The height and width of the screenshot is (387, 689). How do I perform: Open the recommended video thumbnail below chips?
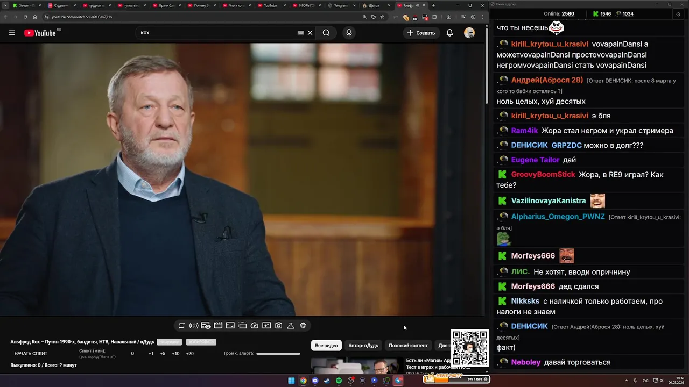(x=357, y=365)
